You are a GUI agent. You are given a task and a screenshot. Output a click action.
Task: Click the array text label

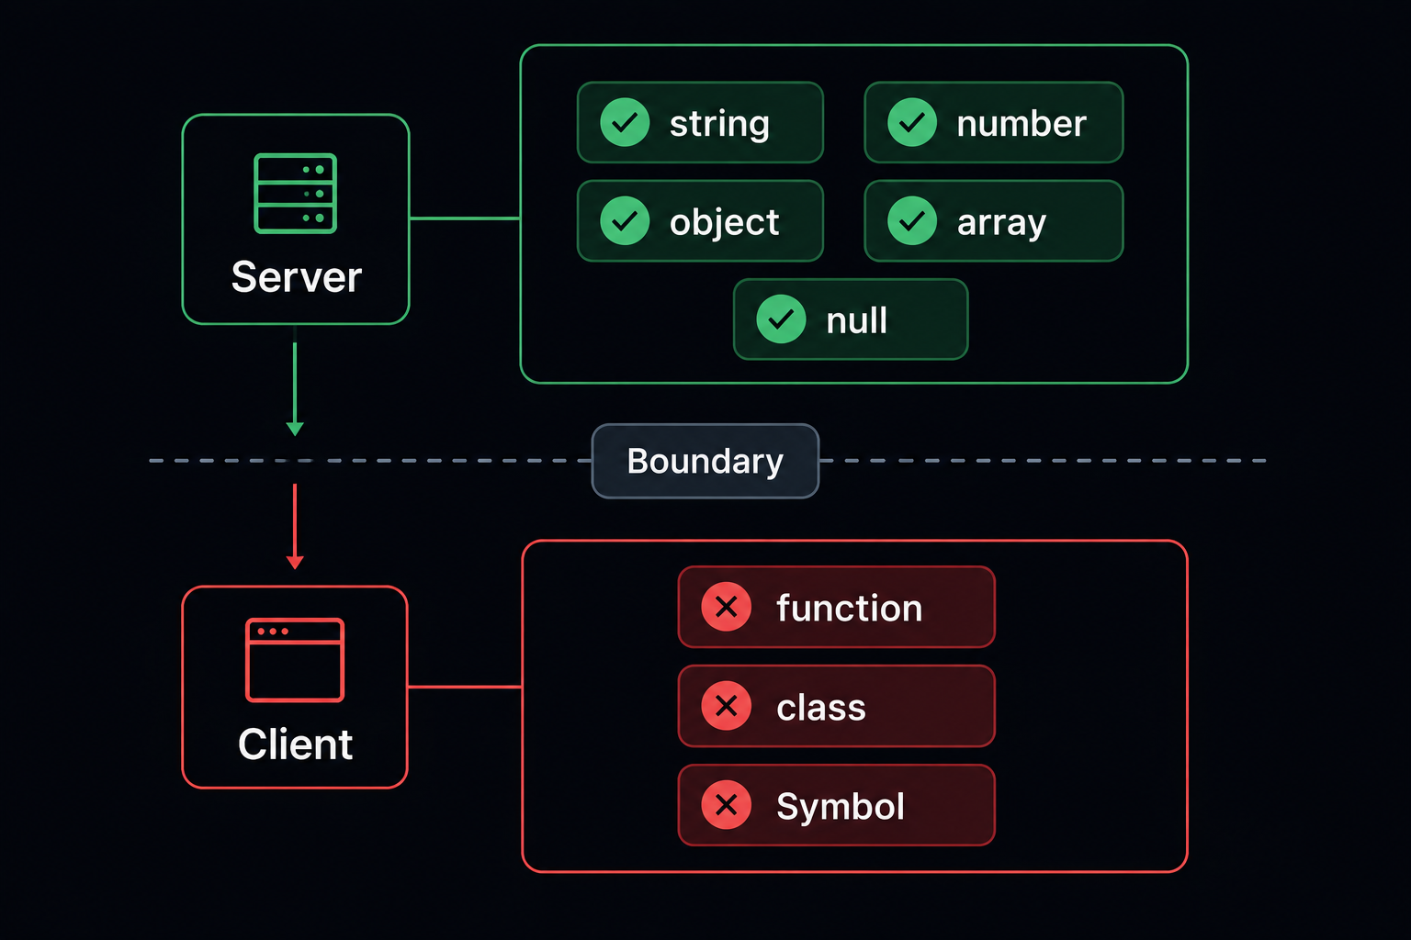pos(1001,223)
